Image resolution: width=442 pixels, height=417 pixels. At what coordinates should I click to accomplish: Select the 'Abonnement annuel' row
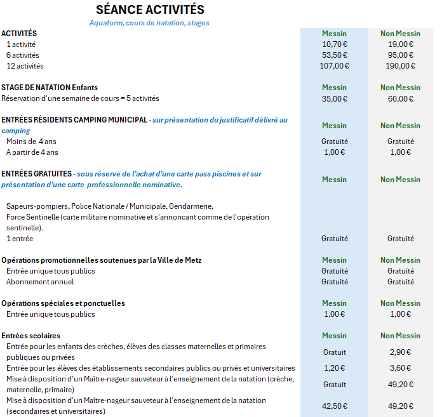click(40, 282)
